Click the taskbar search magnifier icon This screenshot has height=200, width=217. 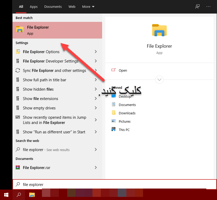pyautogui.click(x=19, y=195)
